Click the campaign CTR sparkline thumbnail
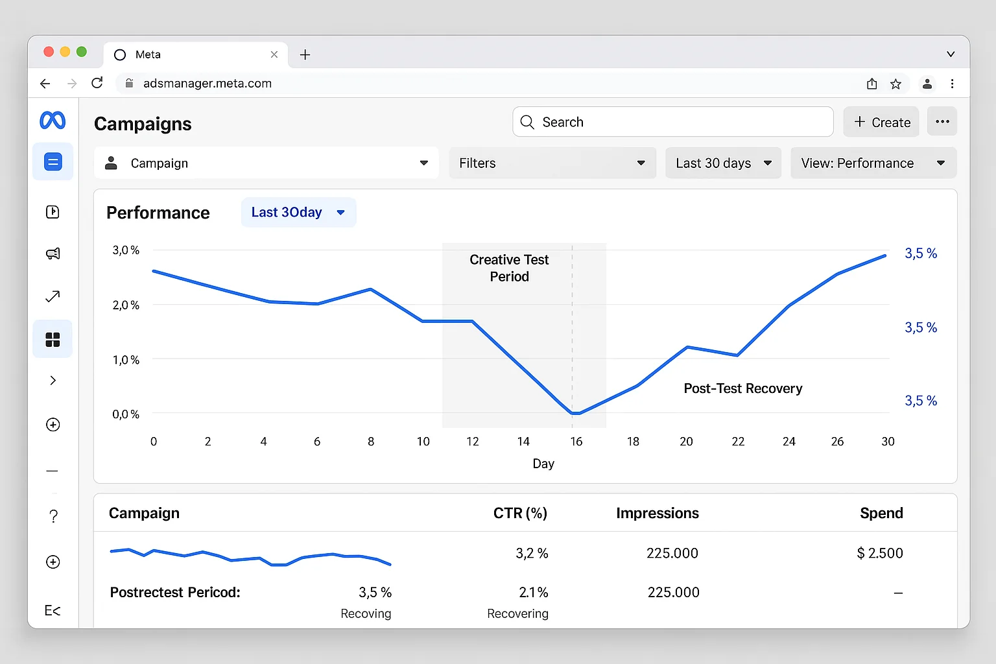 pos(250,554)
